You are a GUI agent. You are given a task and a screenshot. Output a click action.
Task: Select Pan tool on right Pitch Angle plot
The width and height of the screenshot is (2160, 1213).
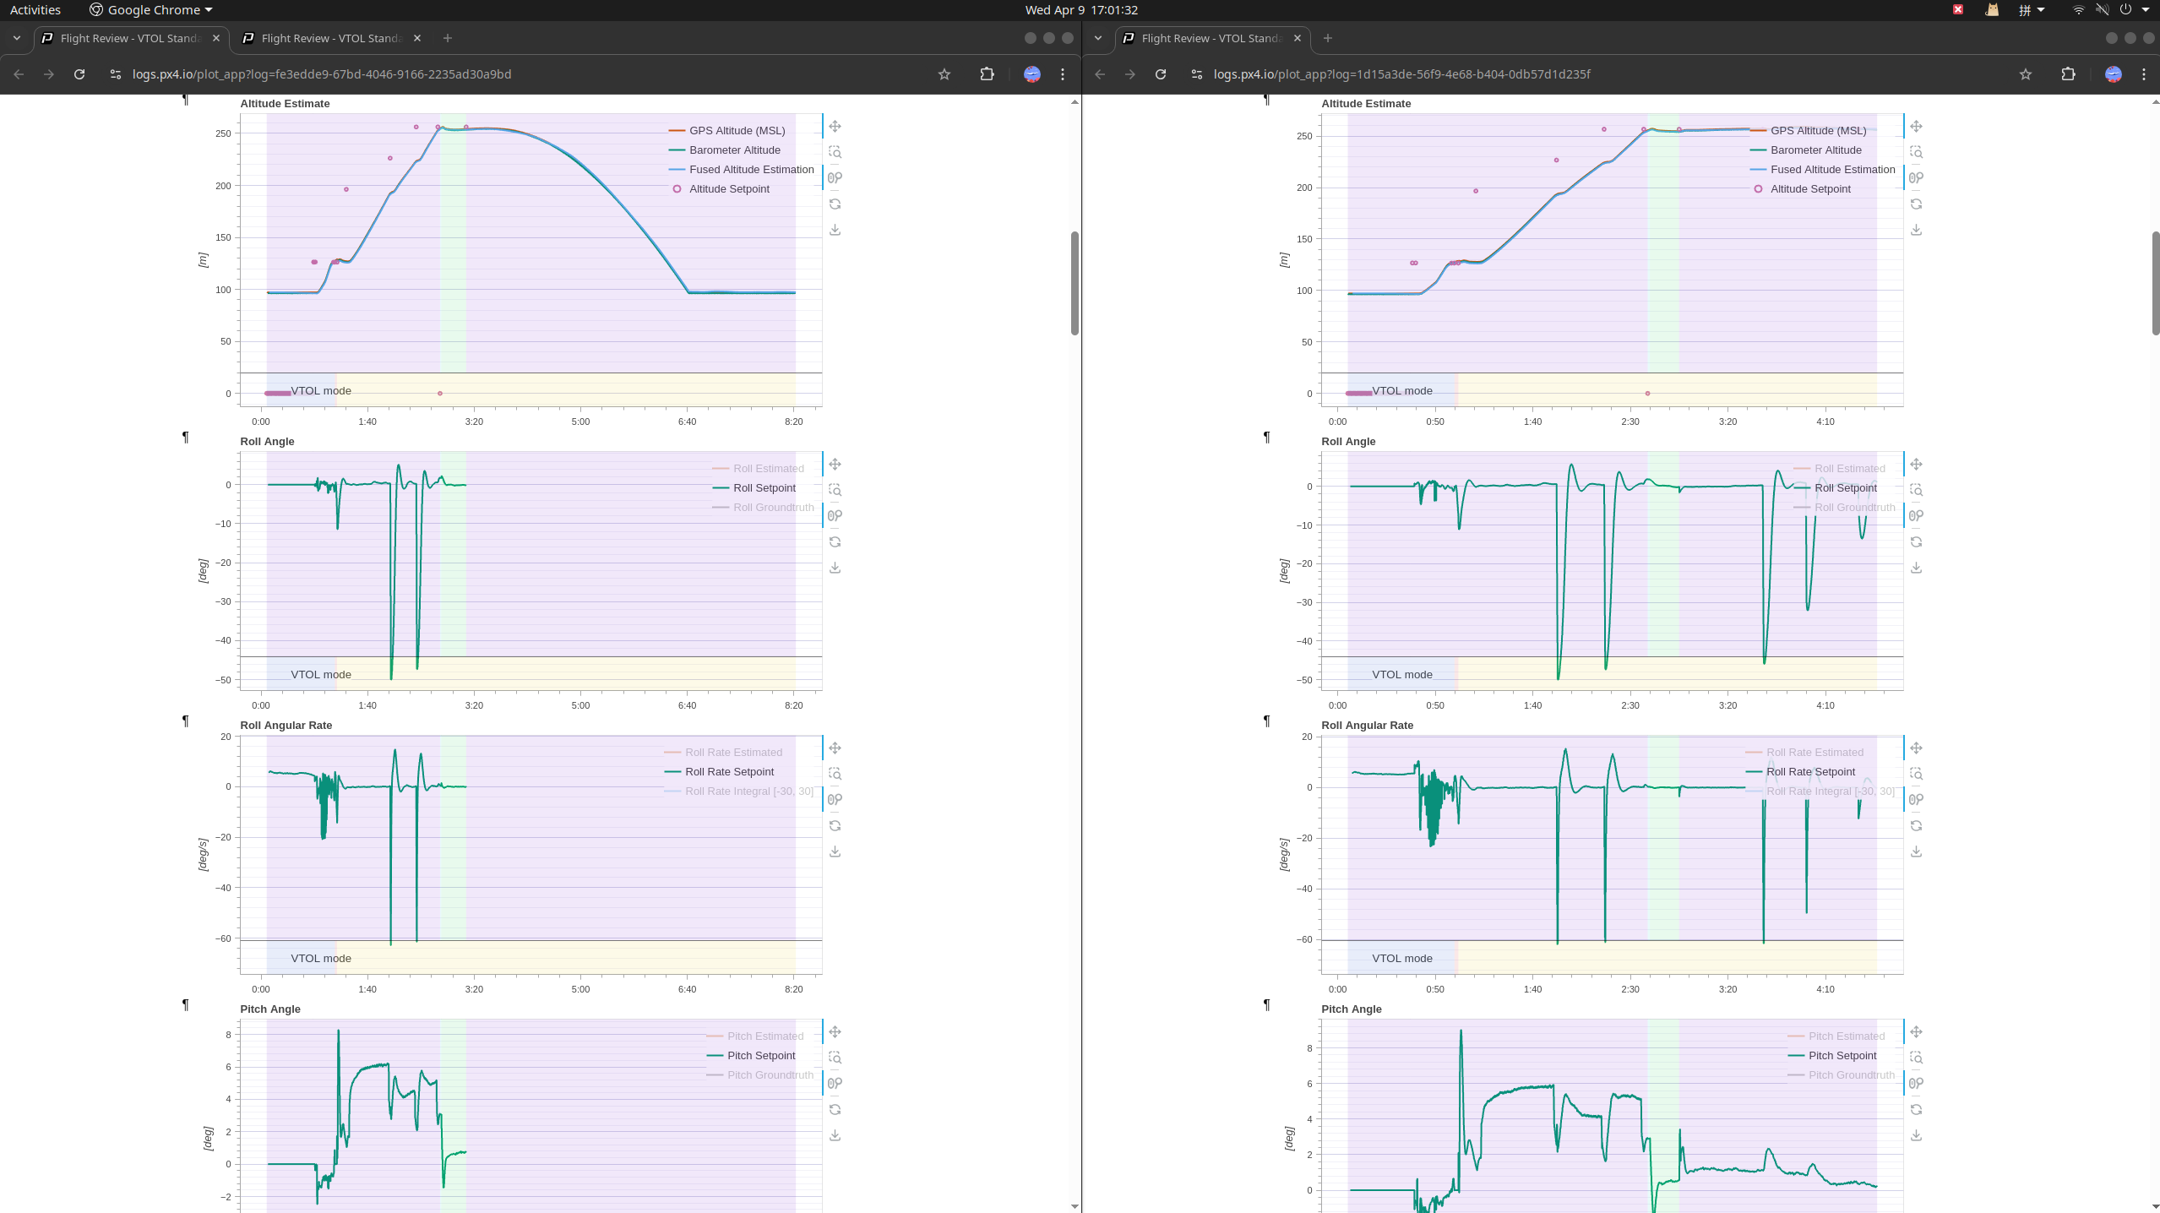pos(1916,1031)
